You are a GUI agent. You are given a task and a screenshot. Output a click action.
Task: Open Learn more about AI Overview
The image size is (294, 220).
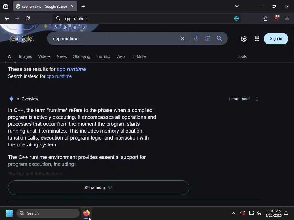[x=239, y=99]
